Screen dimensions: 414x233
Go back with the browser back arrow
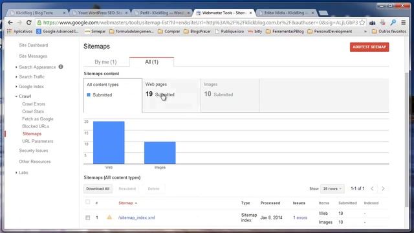pos(10,23)
